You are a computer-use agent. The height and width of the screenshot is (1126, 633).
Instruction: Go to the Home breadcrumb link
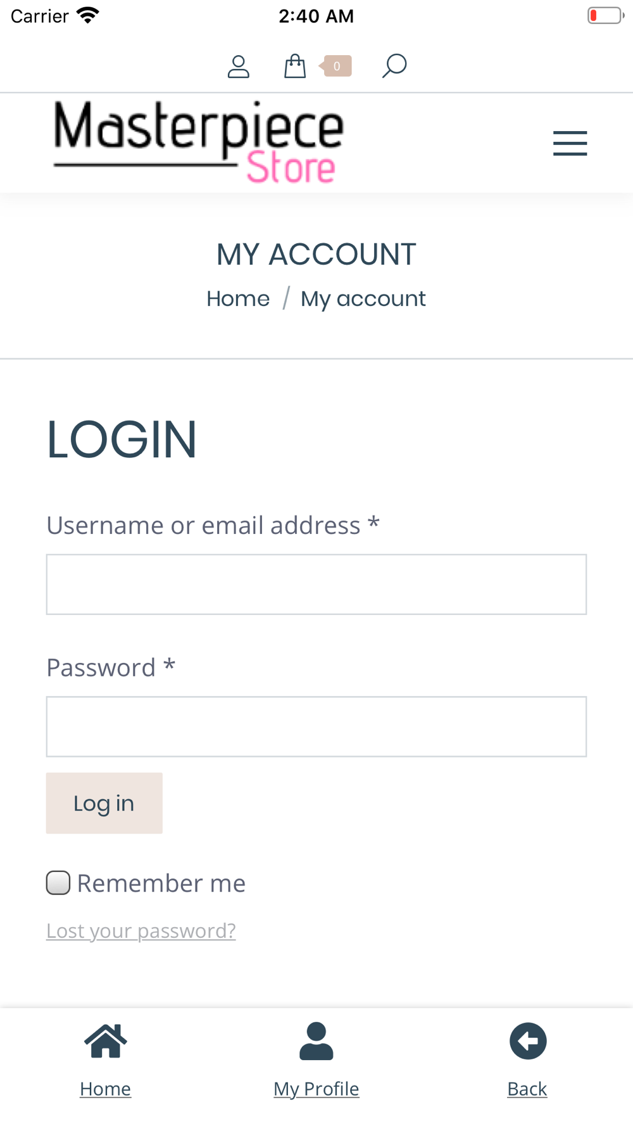(238, 298)
